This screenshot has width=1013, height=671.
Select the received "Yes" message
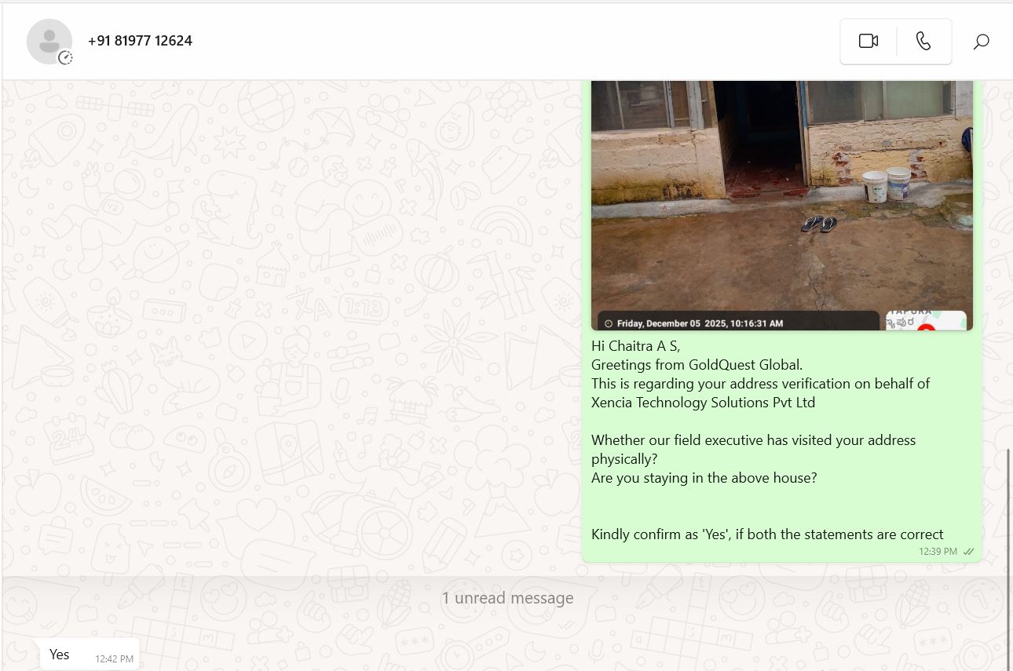[90, 655]
